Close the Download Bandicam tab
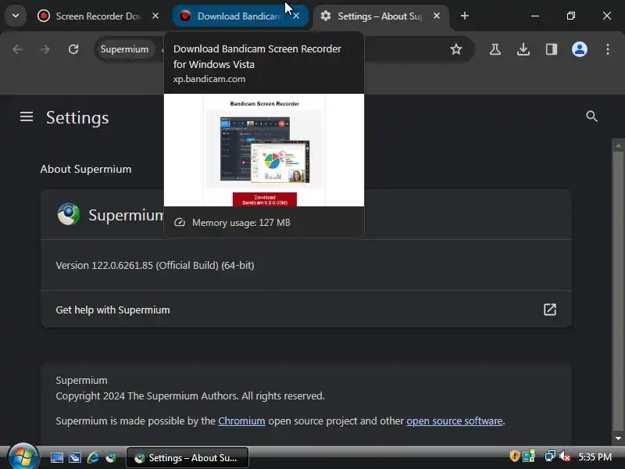This screenshot has height=469, width=625. tap(296, 16)
